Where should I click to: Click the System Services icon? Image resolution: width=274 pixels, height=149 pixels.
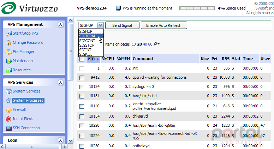(x=9, y=91)
